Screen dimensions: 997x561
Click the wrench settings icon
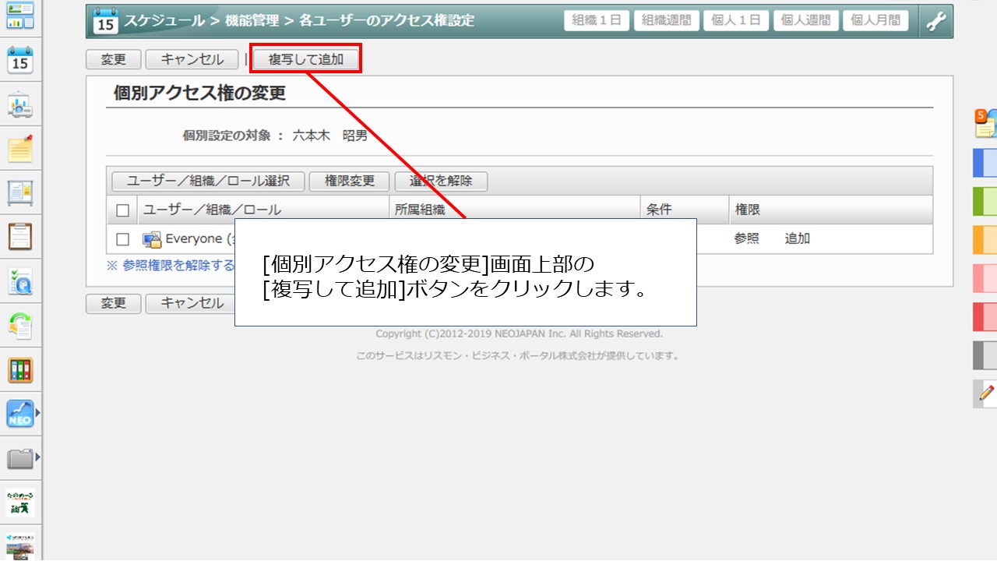click(x=935, y=21)
